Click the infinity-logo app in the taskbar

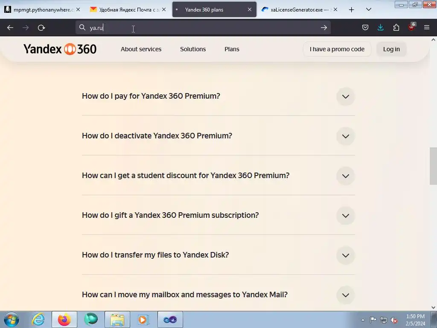tap(170, 319)
